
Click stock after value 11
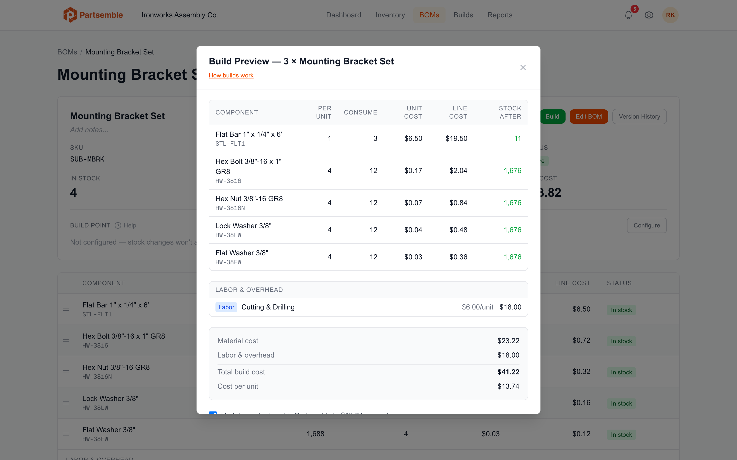click(518, 139)
